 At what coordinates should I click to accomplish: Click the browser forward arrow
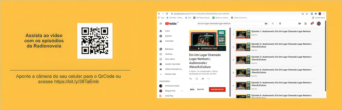tap(163, 13)
